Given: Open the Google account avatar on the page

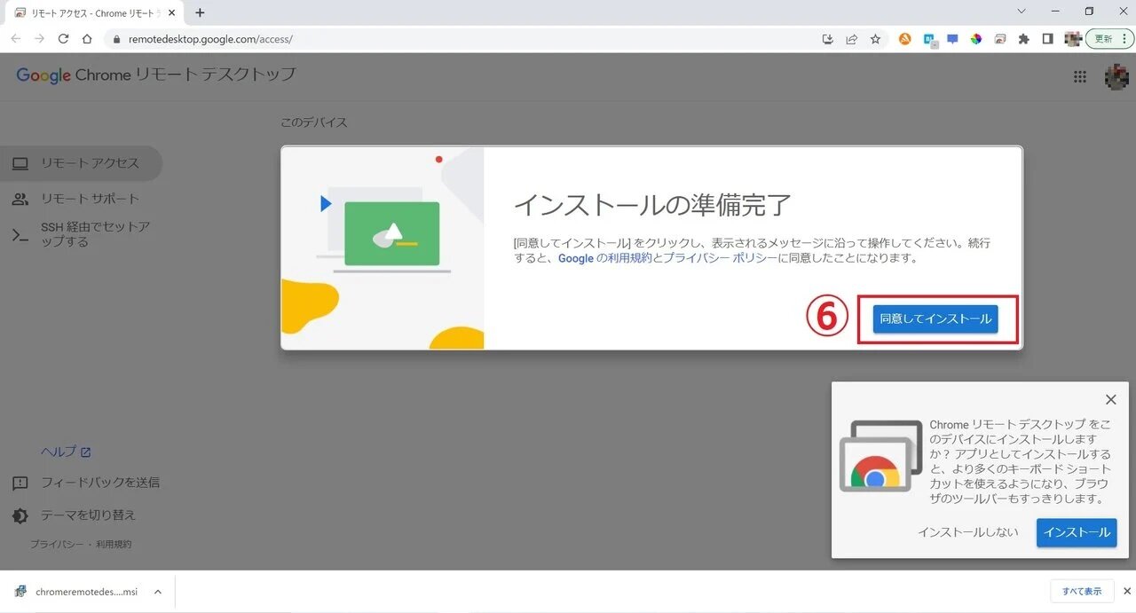Looking at the screenshot, I should [x=1116, y=76].
